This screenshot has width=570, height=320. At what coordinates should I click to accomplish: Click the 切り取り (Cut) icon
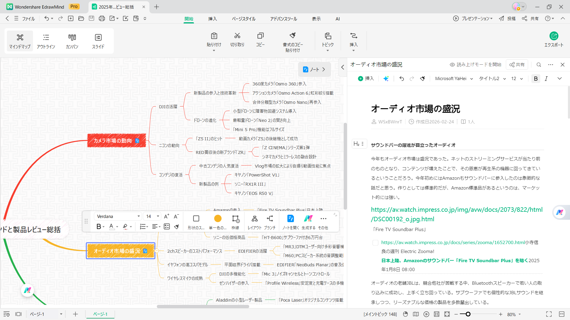[x=237, y=39]
